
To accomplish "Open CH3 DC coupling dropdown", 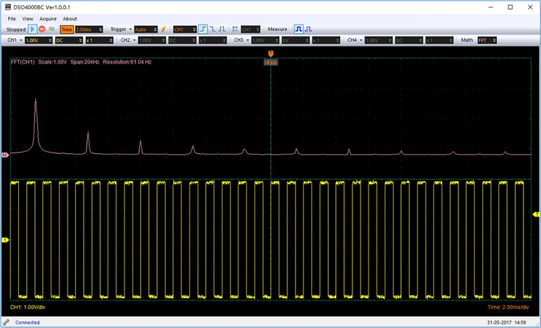I will coord(296,40).
